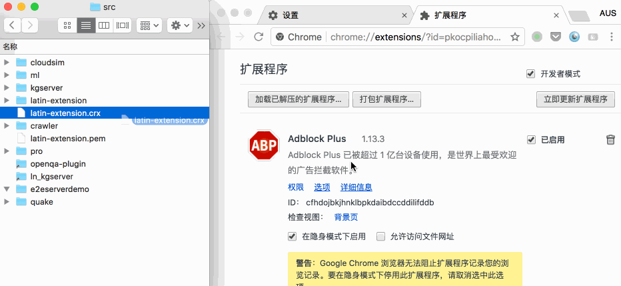621x286 pixels.
Task: Close the 设置 tab
Action: pyautogui.click(x=404, y=15)
